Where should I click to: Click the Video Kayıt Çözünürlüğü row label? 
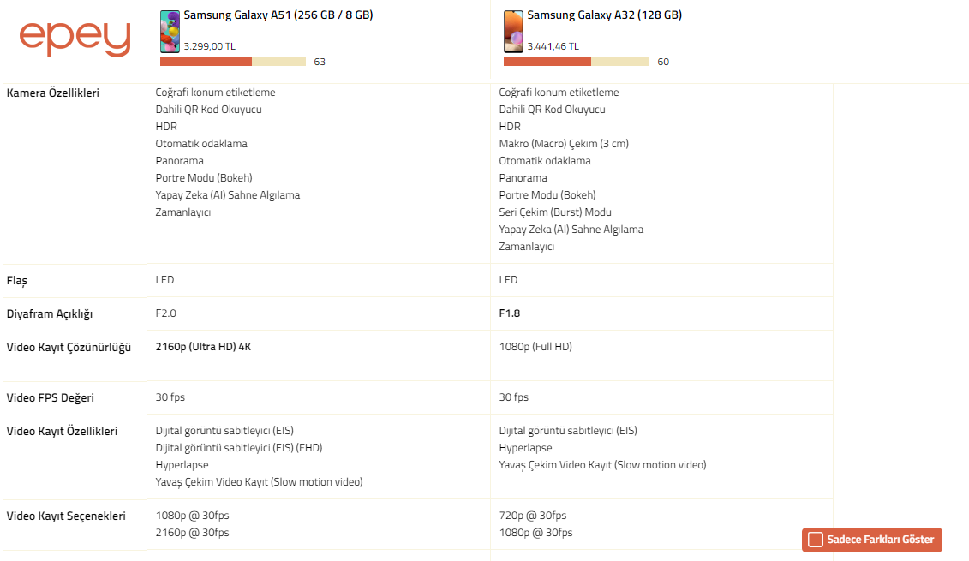coord(69,348)
